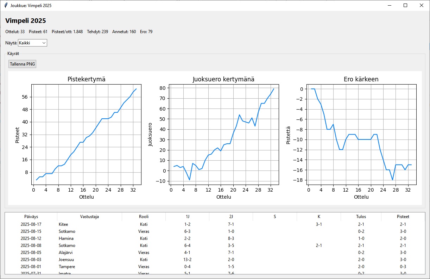Minimize the Joukkue window
The width and height of the screenshot is (430, 279).
390,5
